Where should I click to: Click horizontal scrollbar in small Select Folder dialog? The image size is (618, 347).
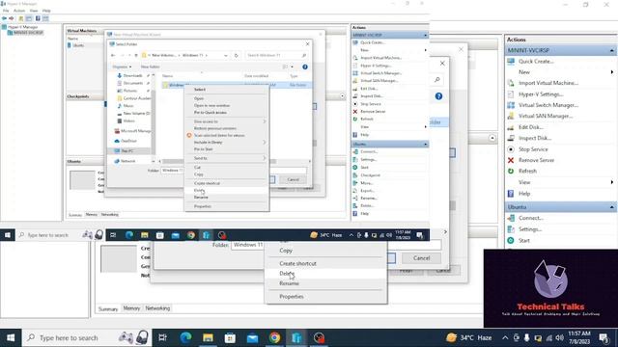tap(219, 161)
